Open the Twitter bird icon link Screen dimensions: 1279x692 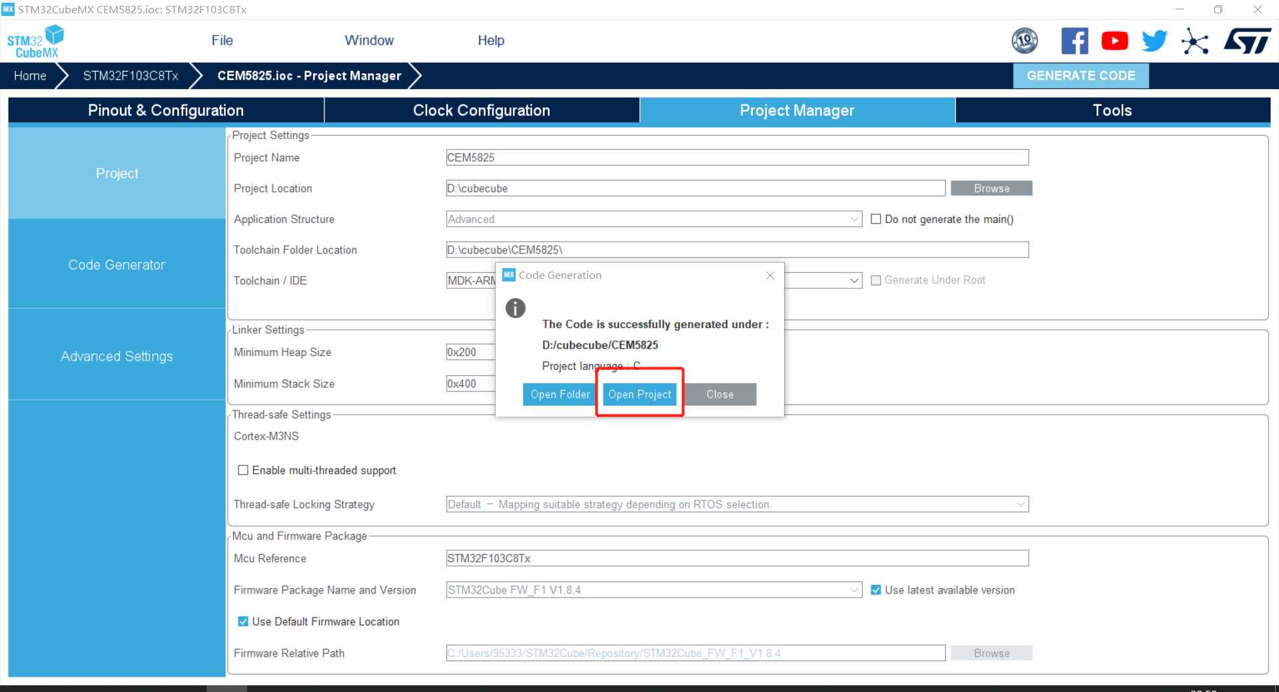[x=1154, y=41]
